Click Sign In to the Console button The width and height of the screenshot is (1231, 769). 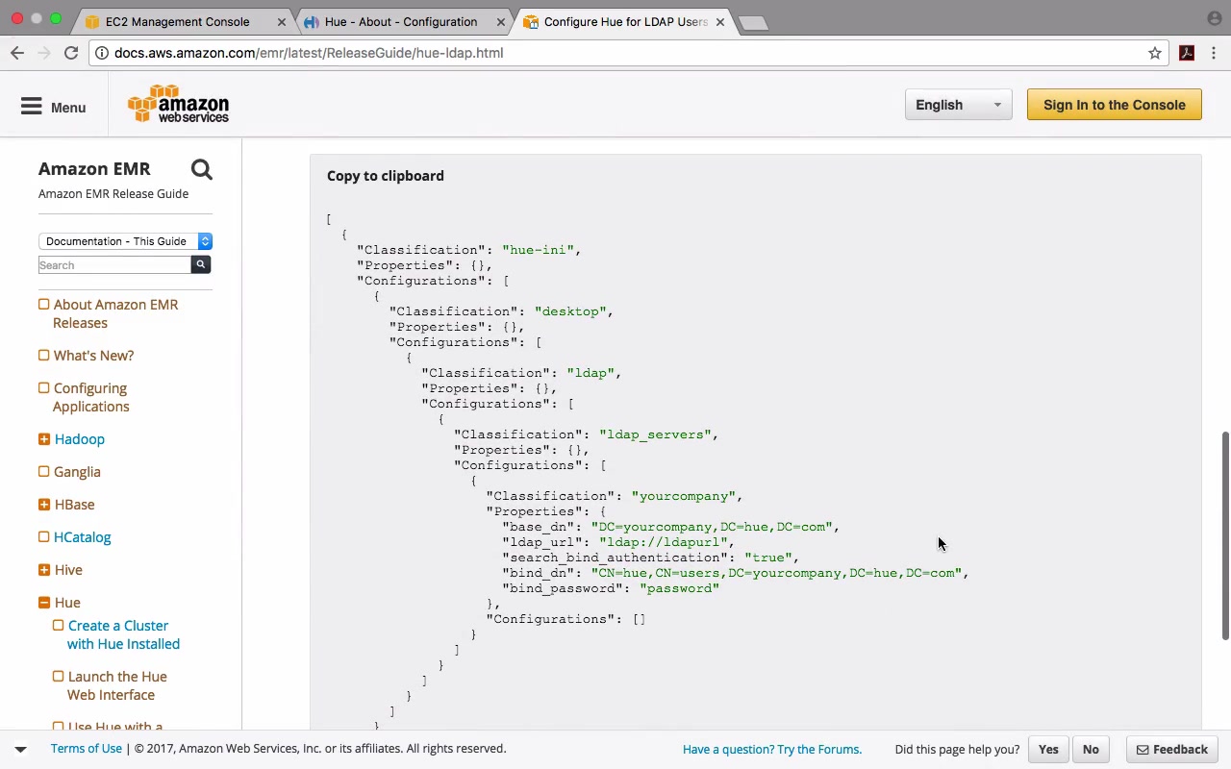[x=1115, y=105]
